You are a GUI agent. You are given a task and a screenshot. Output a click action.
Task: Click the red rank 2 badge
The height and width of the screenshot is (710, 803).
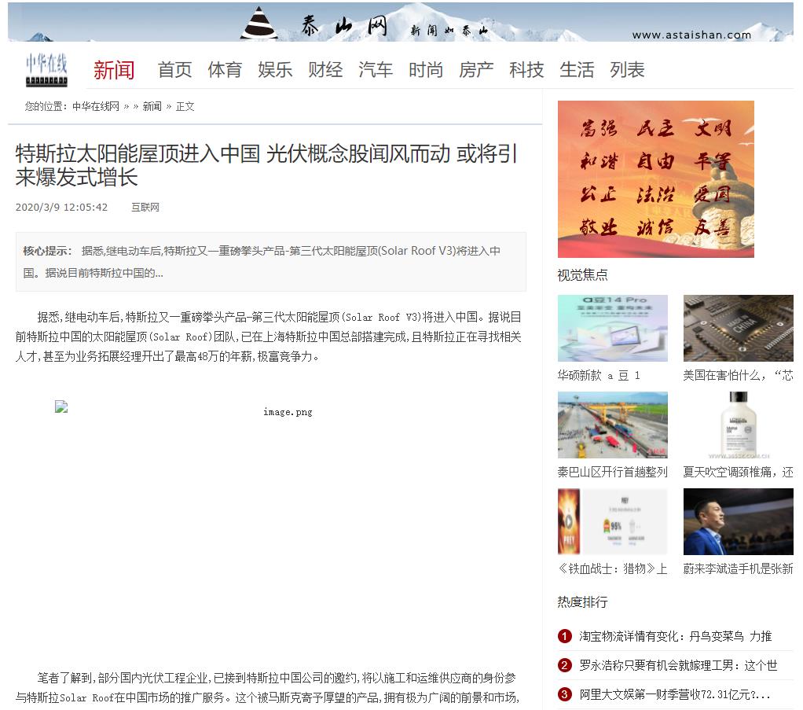pos(564,665)
